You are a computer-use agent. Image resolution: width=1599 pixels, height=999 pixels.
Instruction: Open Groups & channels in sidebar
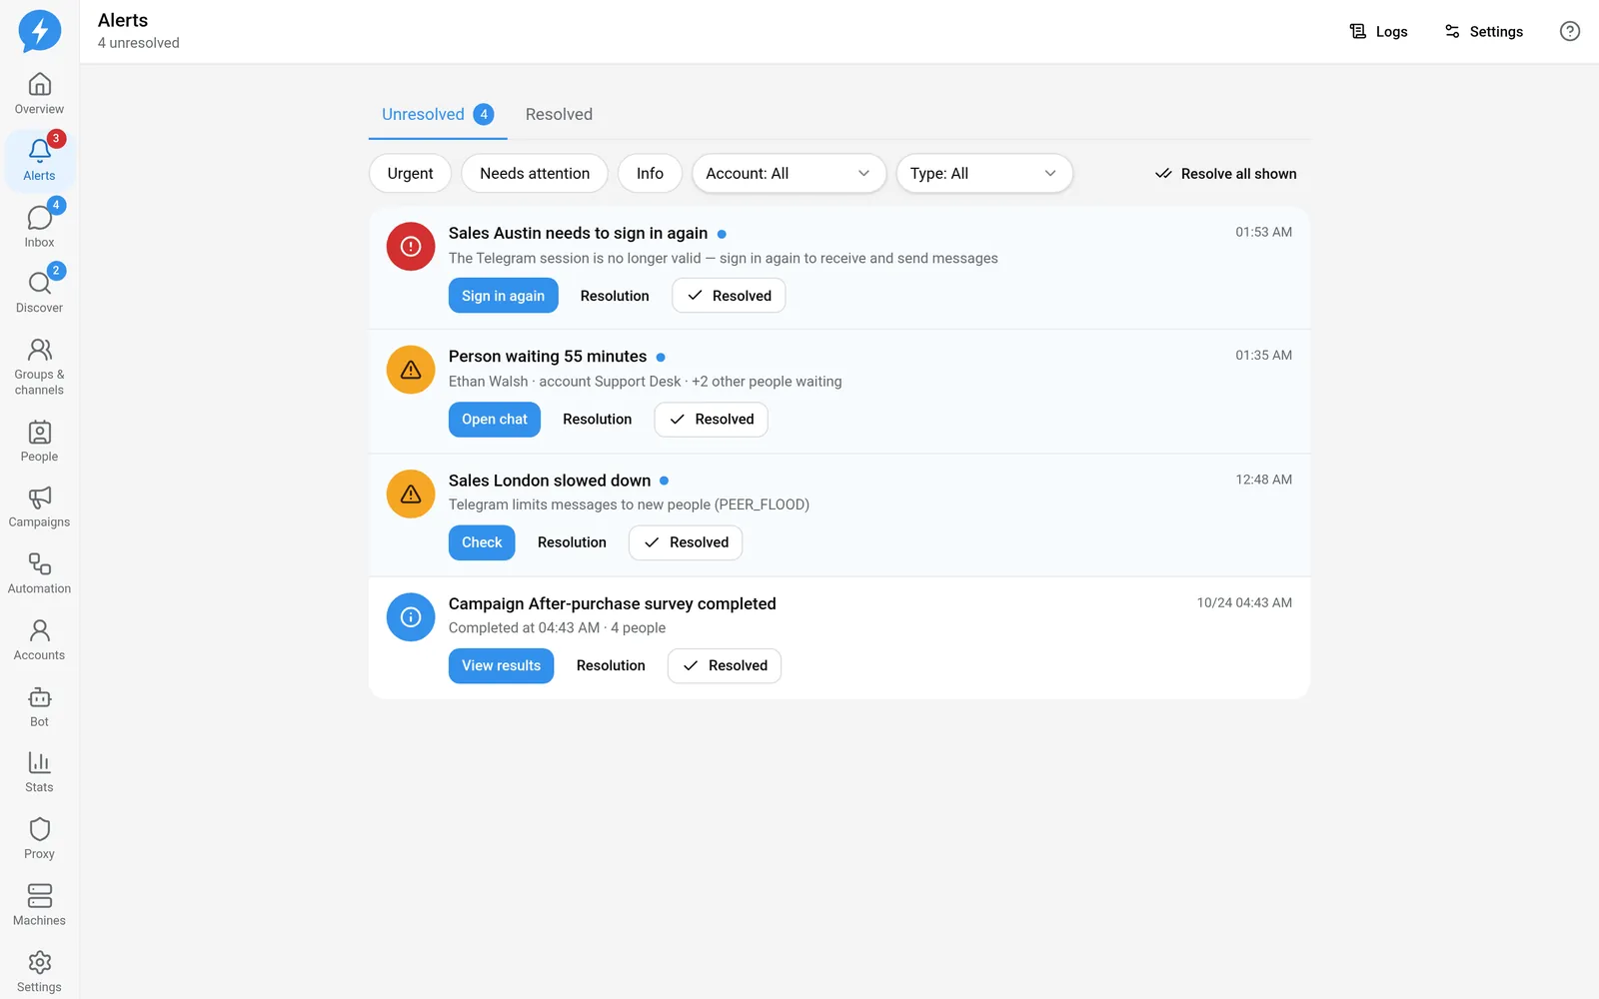tap(40, 367)
